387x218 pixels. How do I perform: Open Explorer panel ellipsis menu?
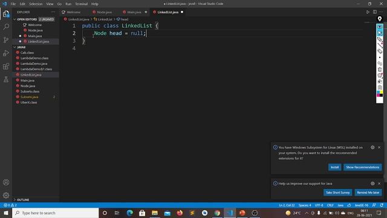(53, 12)
